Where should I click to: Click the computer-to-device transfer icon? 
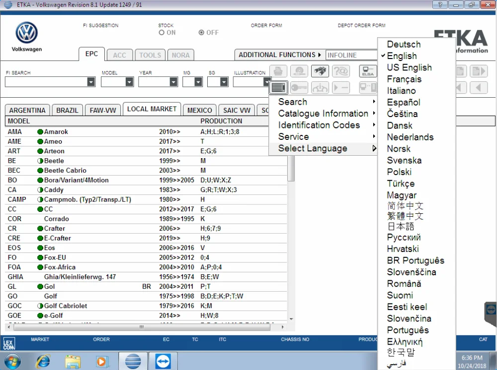pyautogui.click(x=368, y=88)
